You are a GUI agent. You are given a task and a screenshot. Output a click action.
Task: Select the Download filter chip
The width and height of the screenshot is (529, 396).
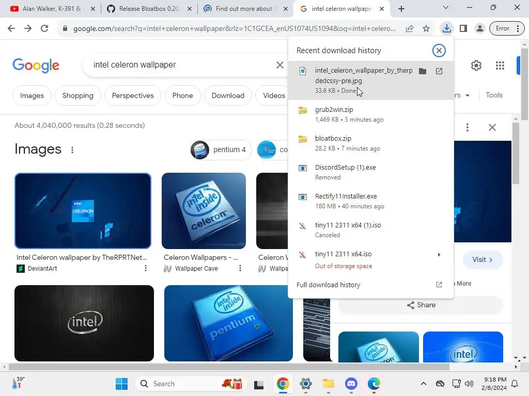[228, 95]
